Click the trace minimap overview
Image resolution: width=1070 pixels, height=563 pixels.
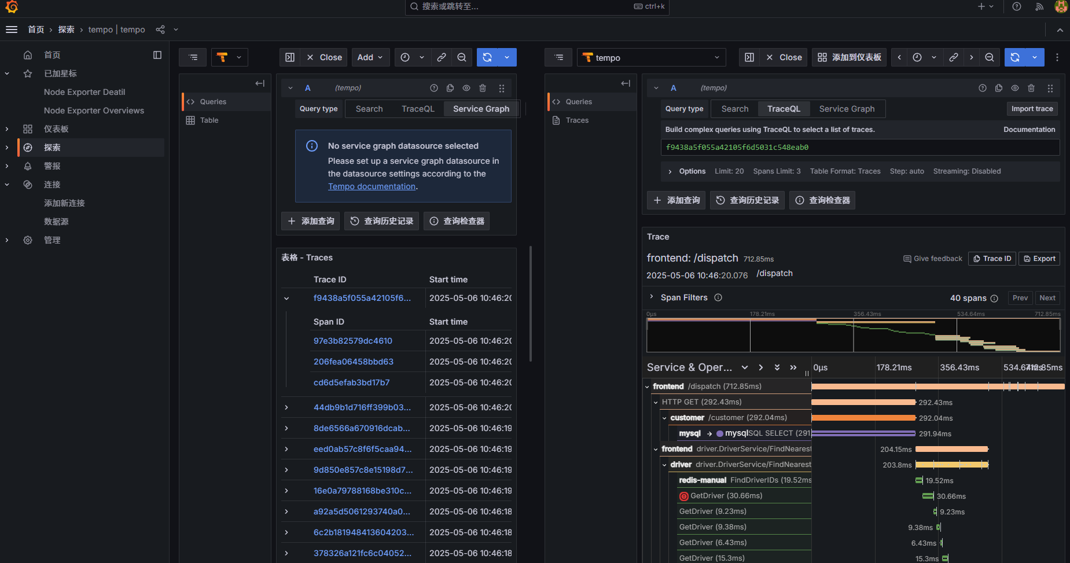coord(854,335)
